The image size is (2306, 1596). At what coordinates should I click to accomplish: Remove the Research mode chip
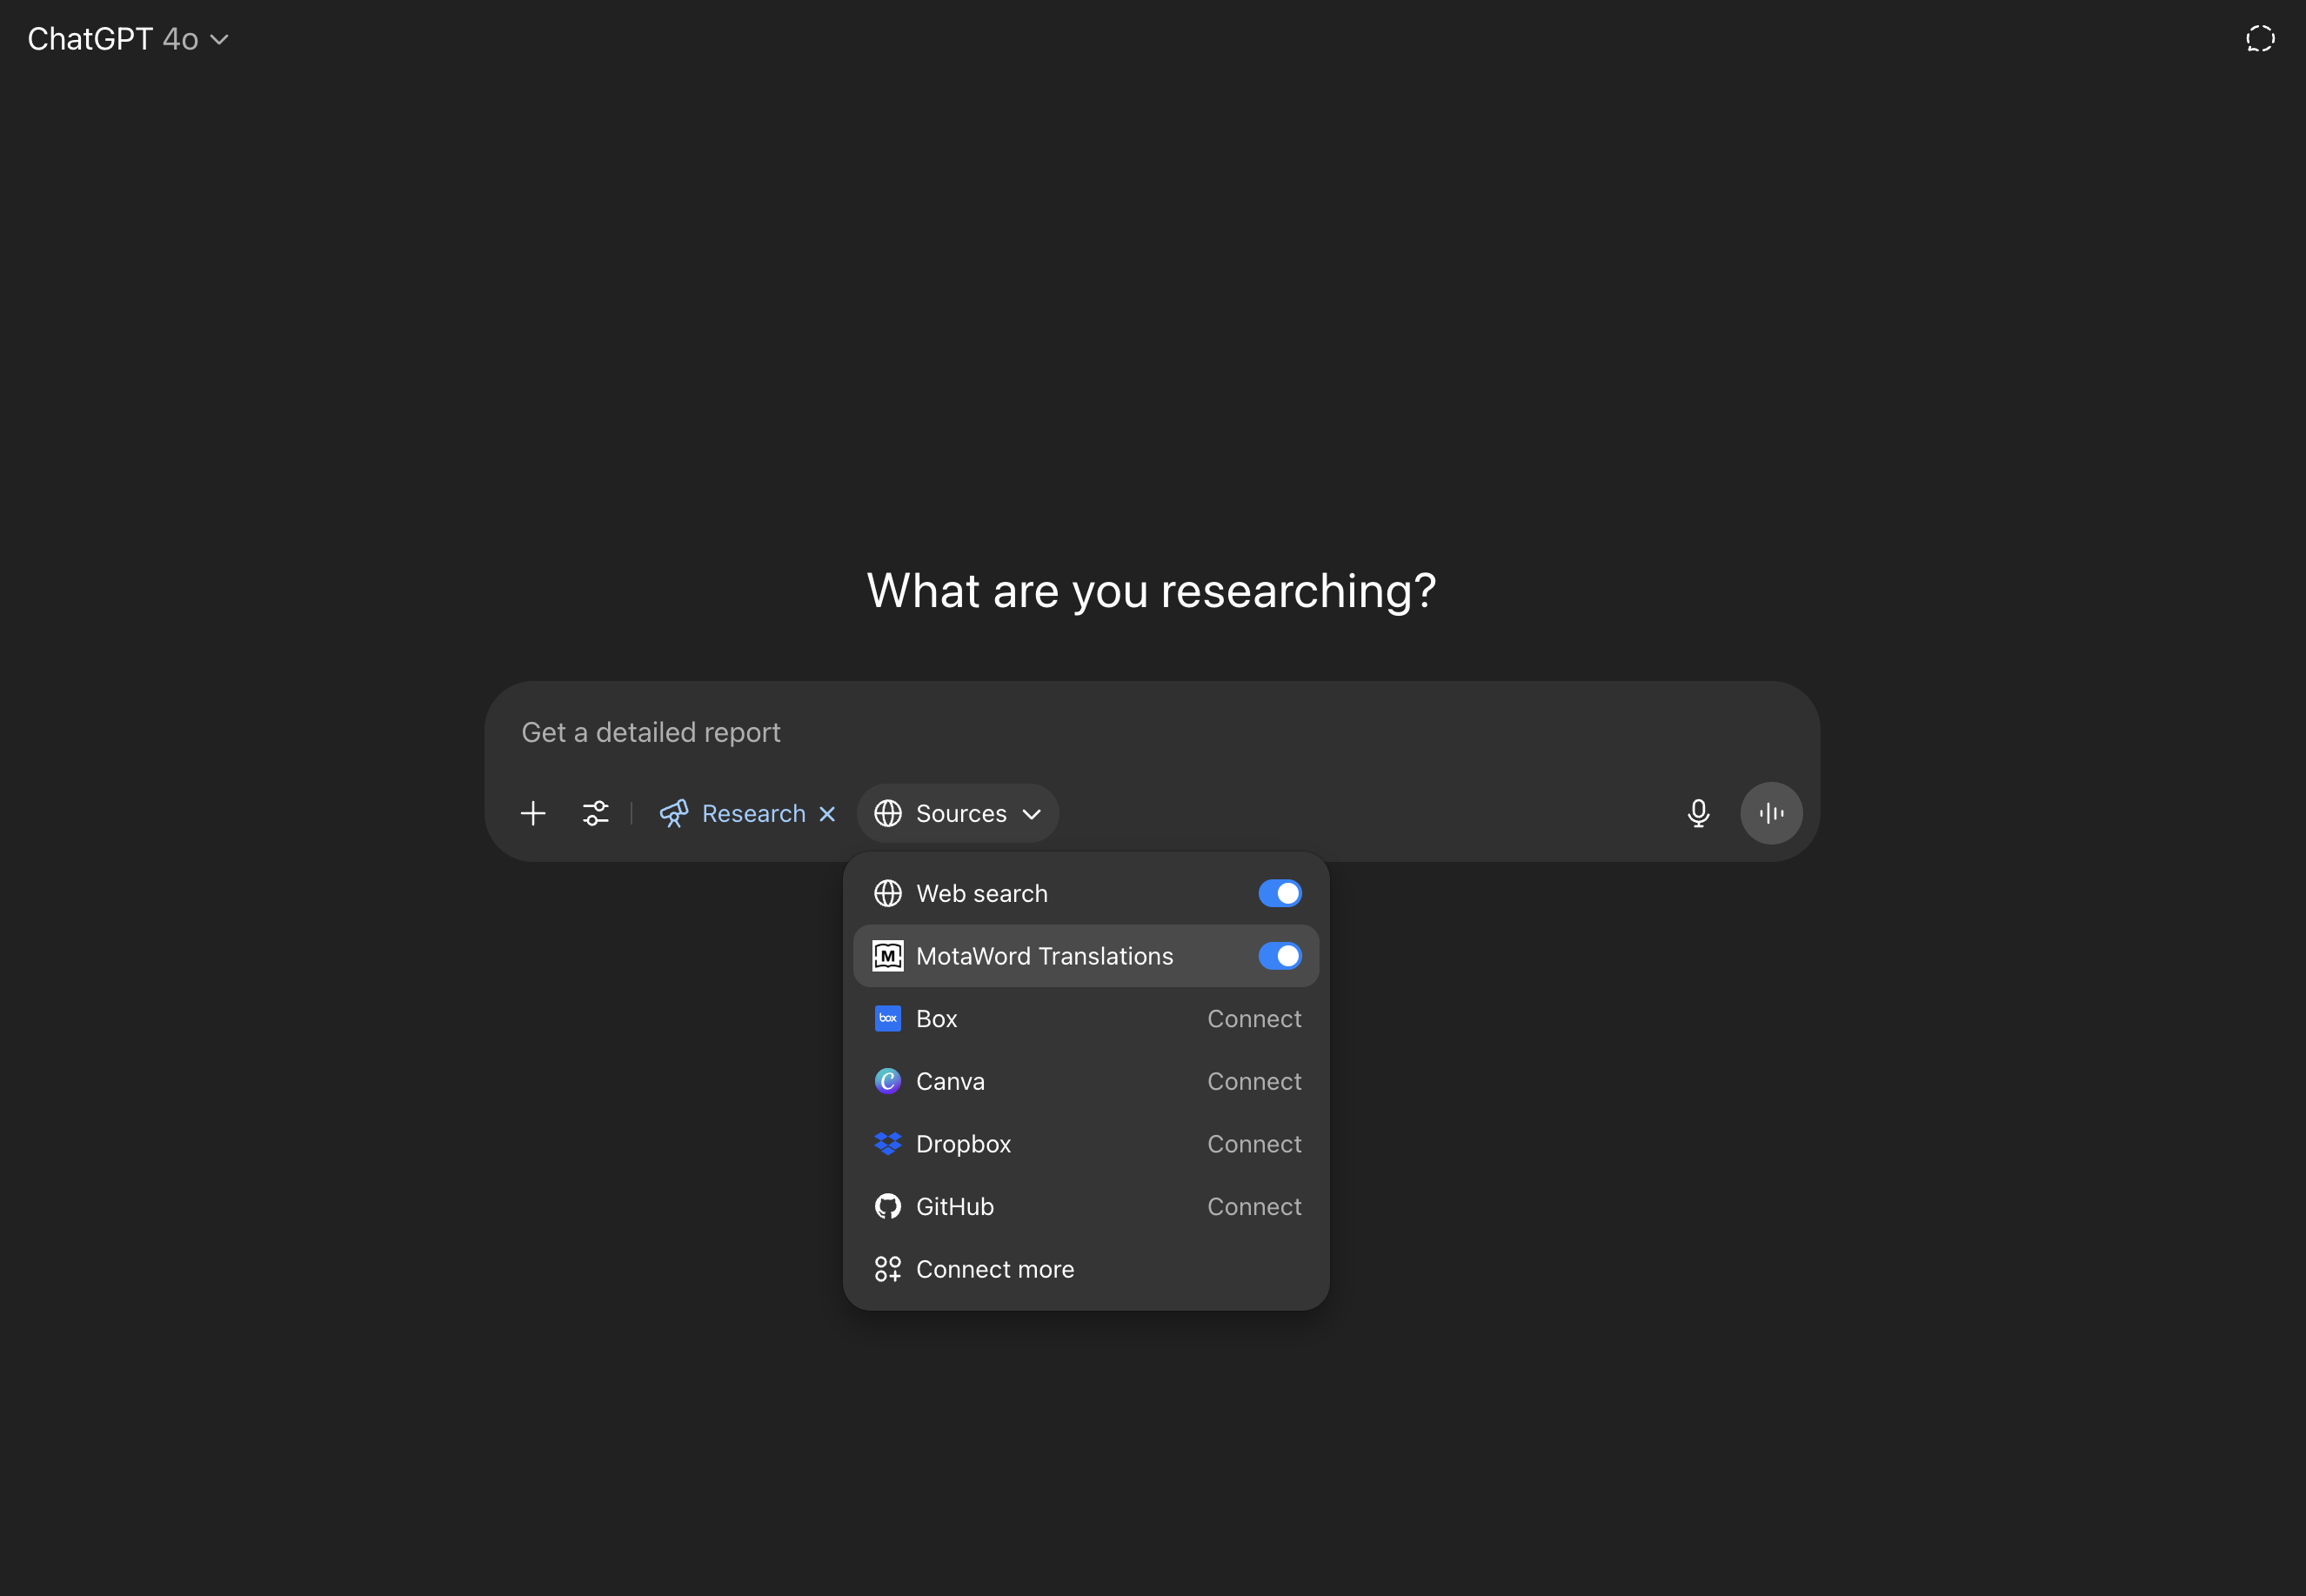[x=827, y=814]
